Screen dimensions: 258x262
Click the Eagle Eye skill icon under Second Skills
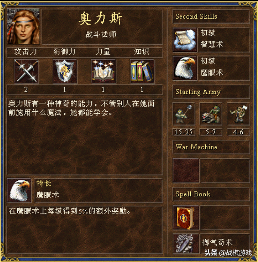185,68
